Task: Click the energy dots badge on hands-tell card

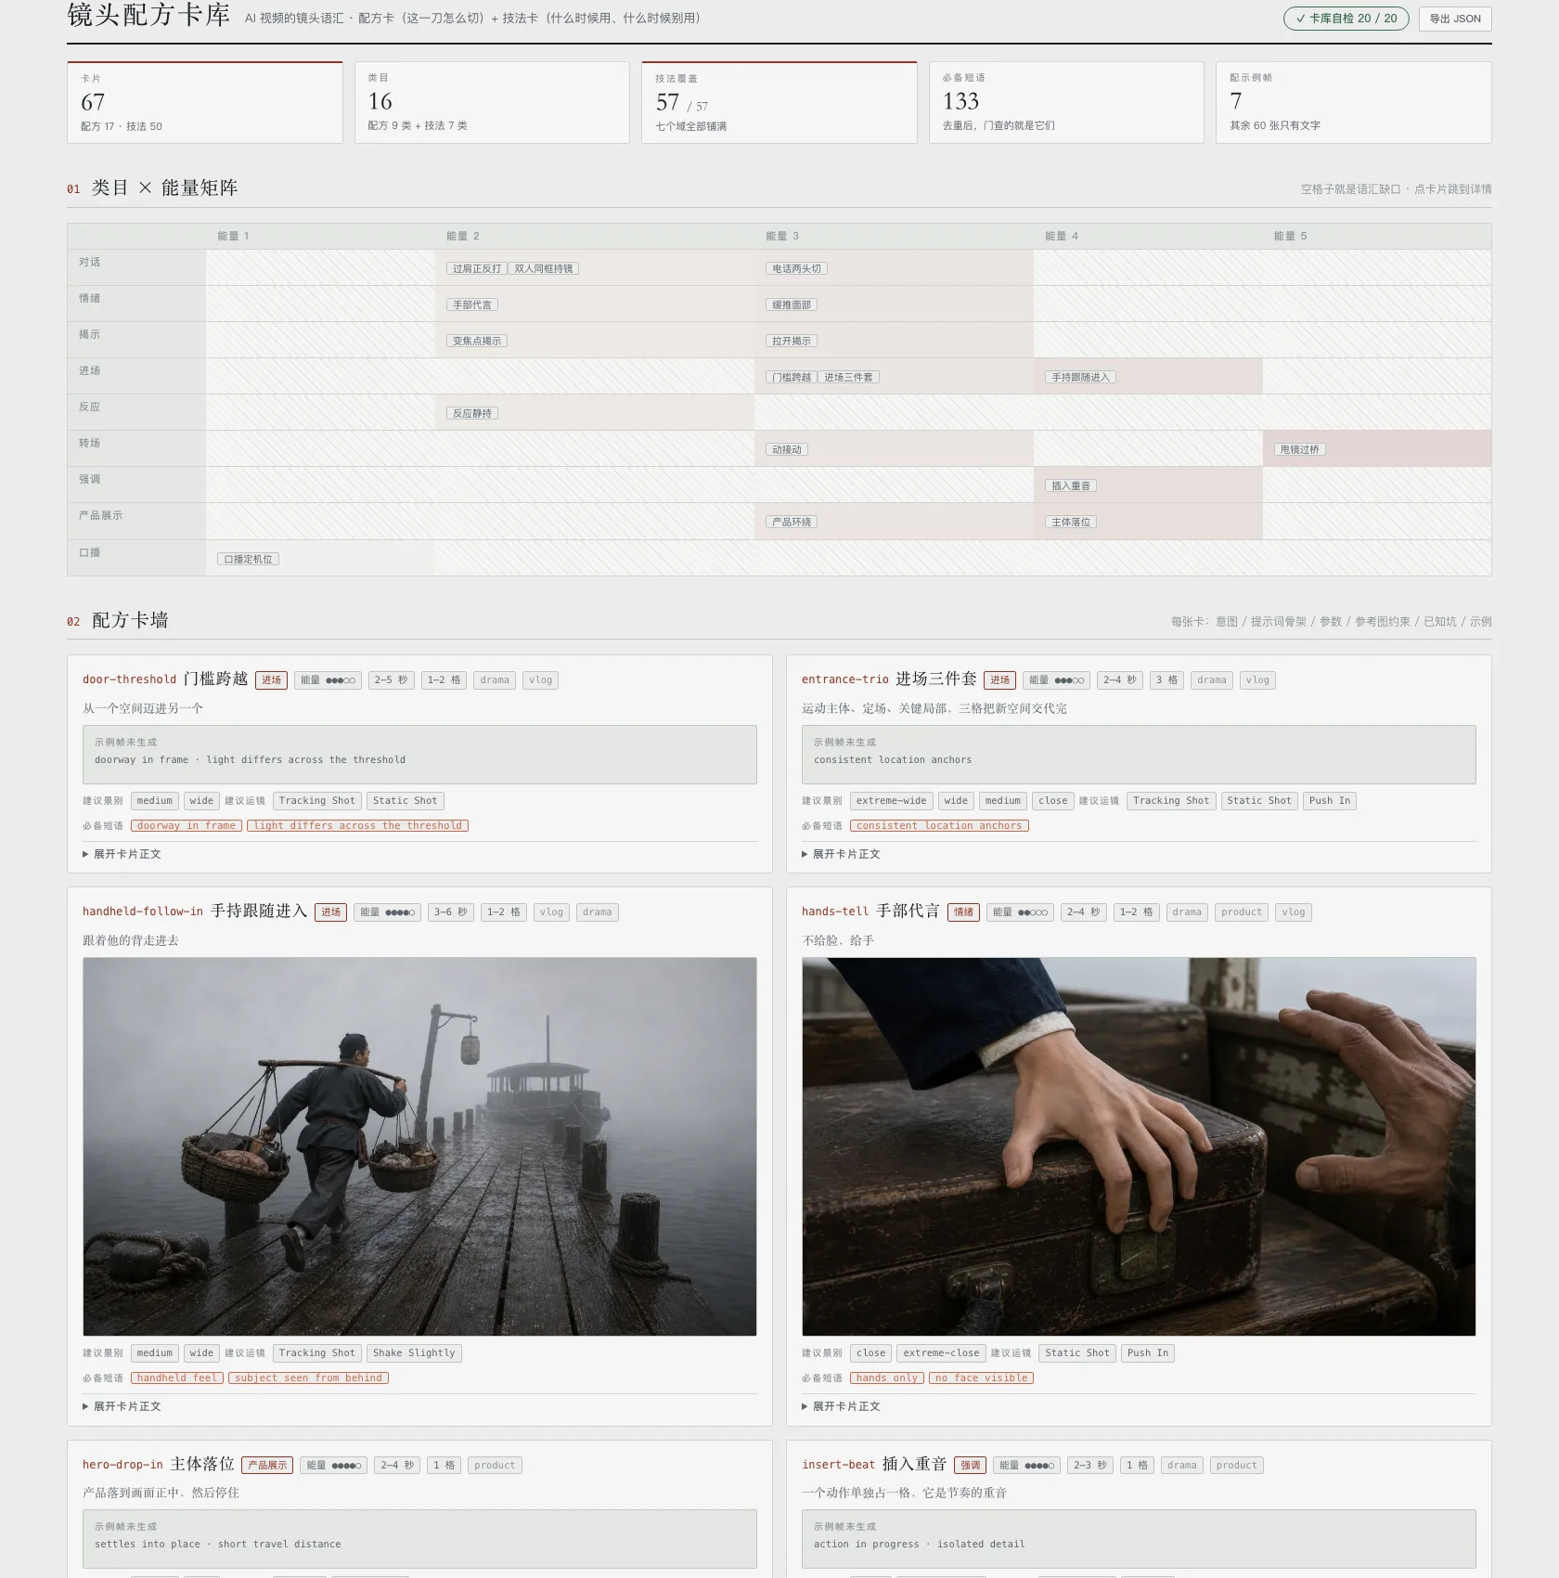Action: click(1020, 912)
